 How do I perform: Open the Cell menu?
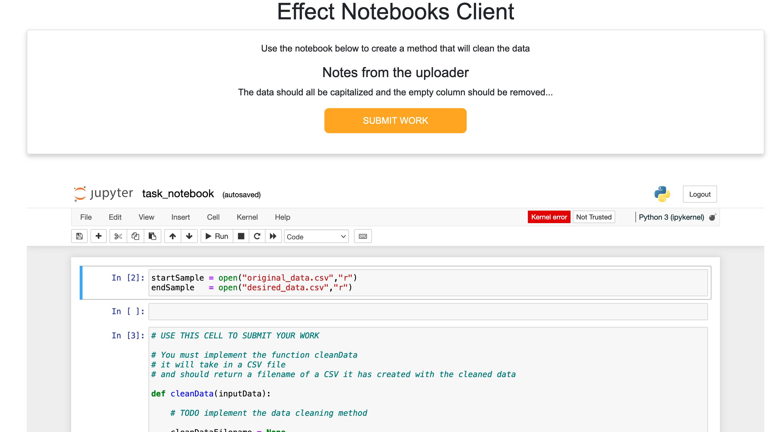tap(213, 217)
